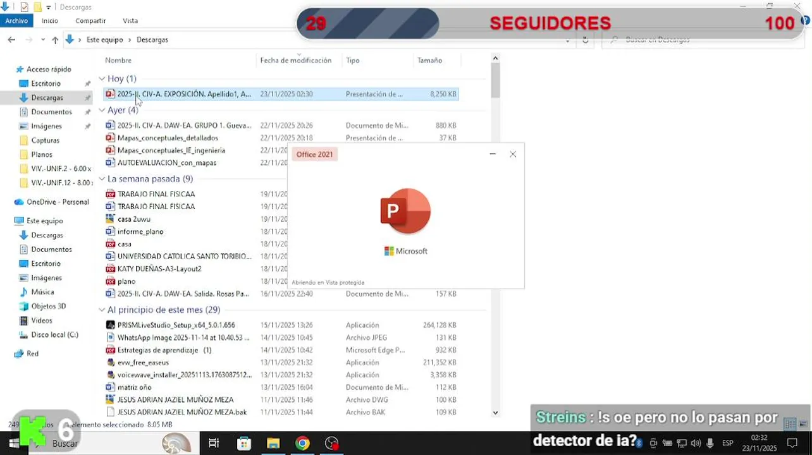The width and height of the screenshot is (812, 455).
Task: Click the Properties checkmark in Quick Access Toolbar
Action: pos(24,7)
